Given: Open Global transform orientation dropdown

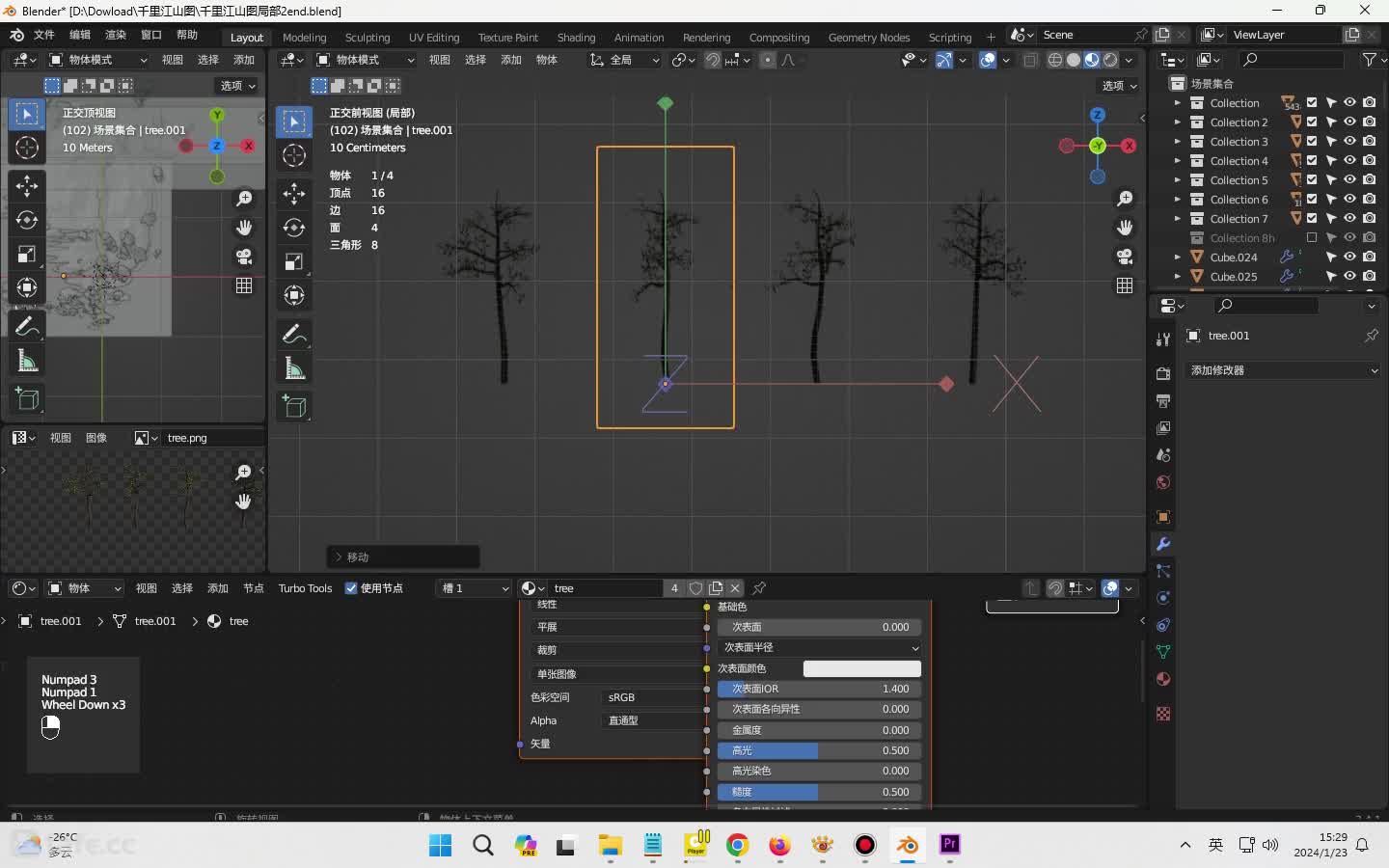Looking at the screenshot, I should point(624,60).
